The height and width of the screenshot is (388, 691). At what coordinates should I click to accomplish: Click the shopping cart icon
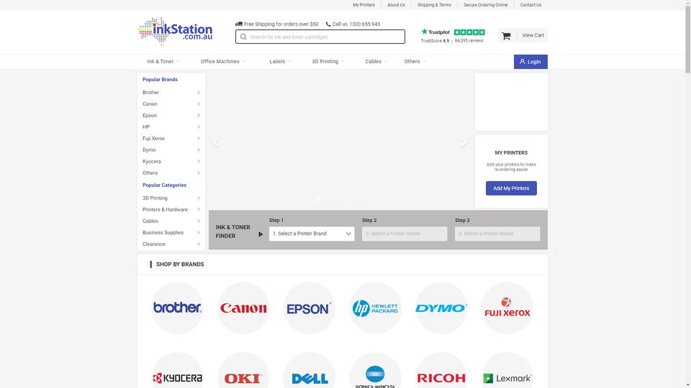(506, 36)
